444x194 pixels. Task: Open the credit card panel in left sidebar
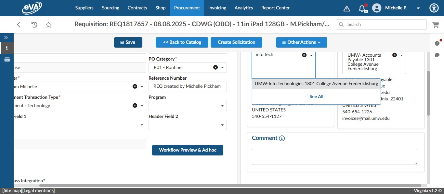7,59
